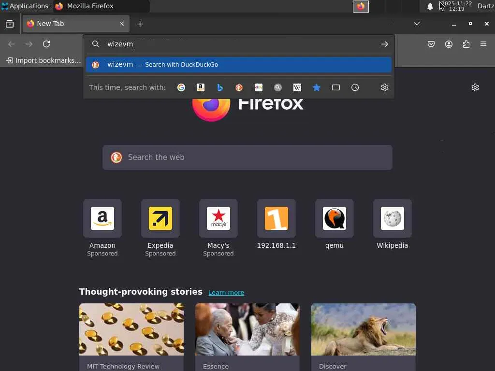Search with Wikipedia engine icon
Image resolution: width=495 pixels, height=371 pixels.
pos(297,87)
